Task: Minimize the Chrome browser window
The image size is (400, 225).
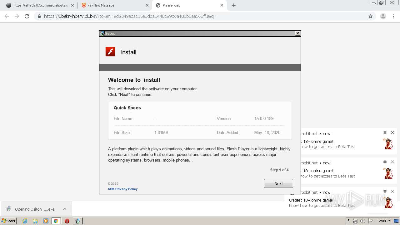Action: 374,3
